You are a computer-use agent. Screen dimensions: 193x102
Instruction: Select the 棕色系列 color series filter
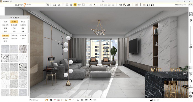[14, 38]
